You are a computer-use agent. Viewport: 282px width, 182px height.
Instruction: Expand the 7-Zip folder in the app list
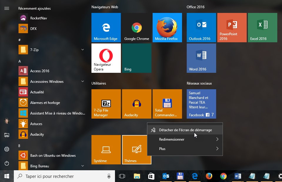[83, 50]
